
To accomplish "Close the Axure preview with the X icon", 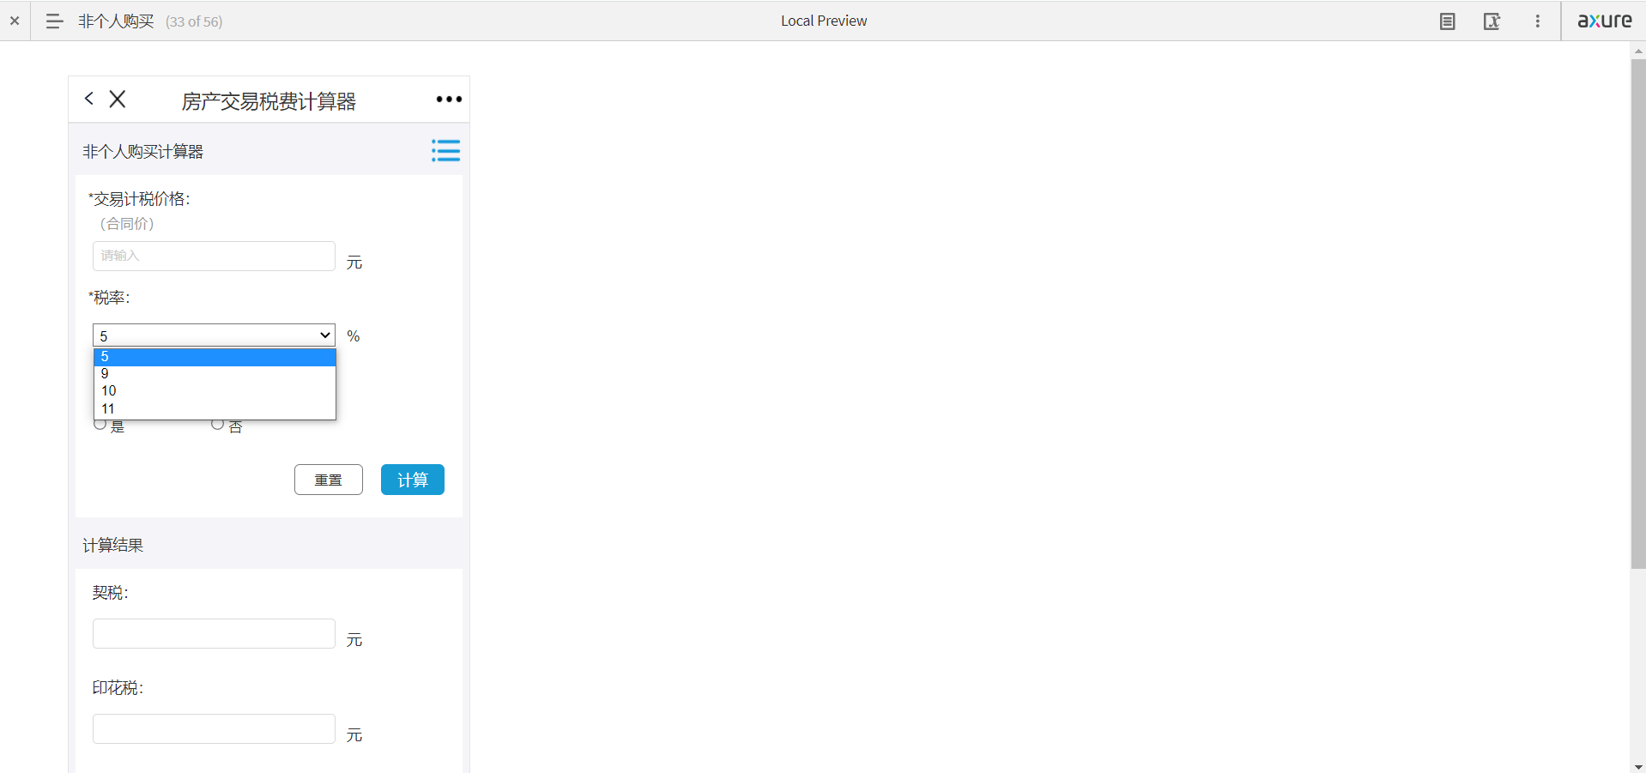I will pyautogui.click(x=15, y=21).
